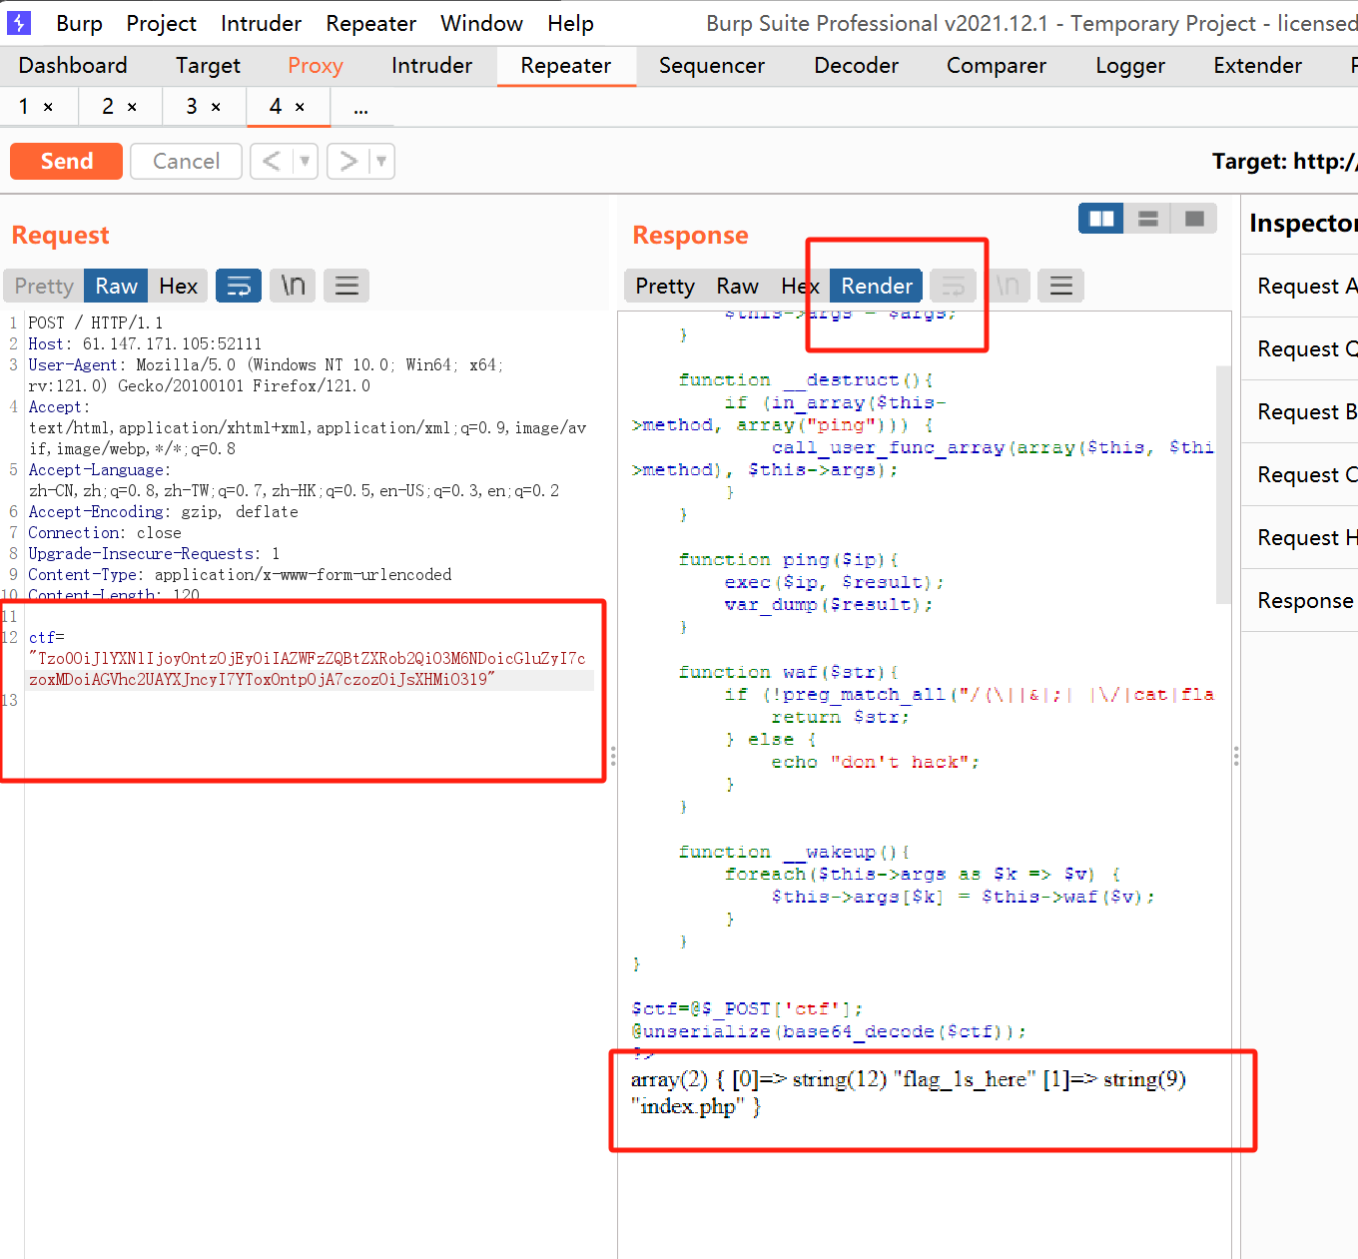Switch to the Comparer tab
The width and height of the screenshot is (1358, 1259).
996,66
